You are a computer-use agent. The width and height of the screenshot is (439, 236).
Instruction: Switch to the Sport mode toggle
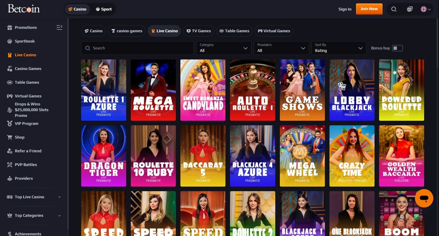pyautogui.click(x=104, y=9)
